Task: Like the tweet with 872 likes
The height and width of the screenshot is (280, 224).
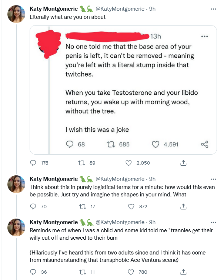Action: (131, 207)
